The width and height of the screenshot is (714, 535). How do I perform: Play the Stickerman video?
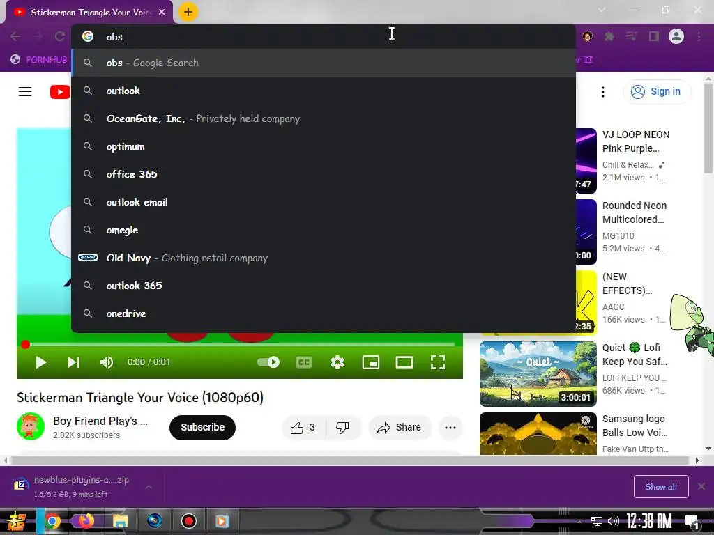(x=41, y=362)
